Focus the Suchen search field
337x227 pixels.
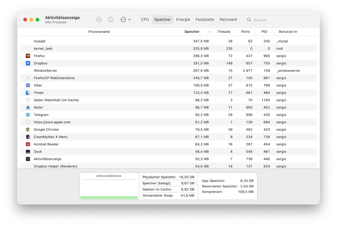click(280, 20)
